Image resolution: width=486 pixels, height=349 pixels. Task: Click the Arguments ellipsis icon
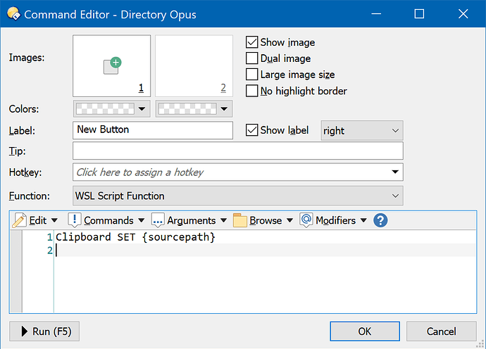(x=158, y=220)
